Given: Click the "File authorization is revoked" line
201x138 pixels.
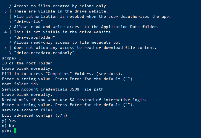Looking at the screenshot, I should pos(92,16).
